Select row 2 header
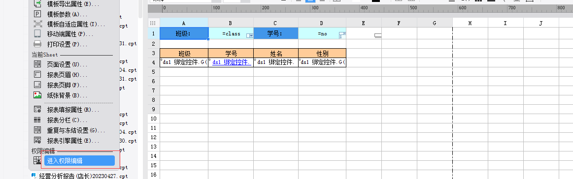573x179 pixels. point(154,44)
